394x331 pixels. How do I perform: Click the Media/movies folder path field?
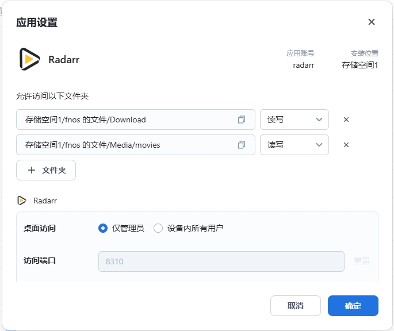pyautogui.click(x=136, y=145)
